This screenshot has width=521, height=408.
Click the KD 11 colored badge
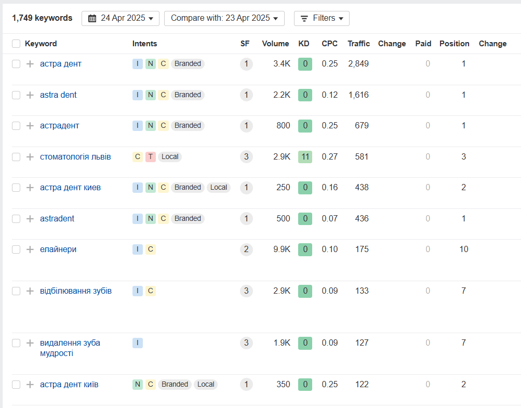(x=305, y=156)
